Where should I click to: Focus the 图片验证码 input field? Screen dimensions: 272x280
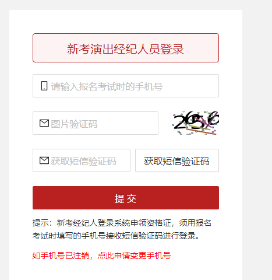point(96,123)
